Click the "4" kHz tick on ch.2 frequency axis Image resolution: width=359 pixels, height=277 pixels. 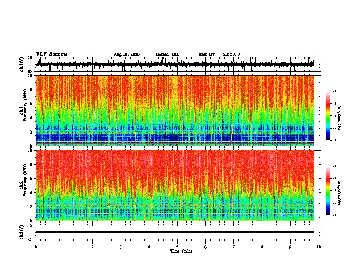point(31,193)
